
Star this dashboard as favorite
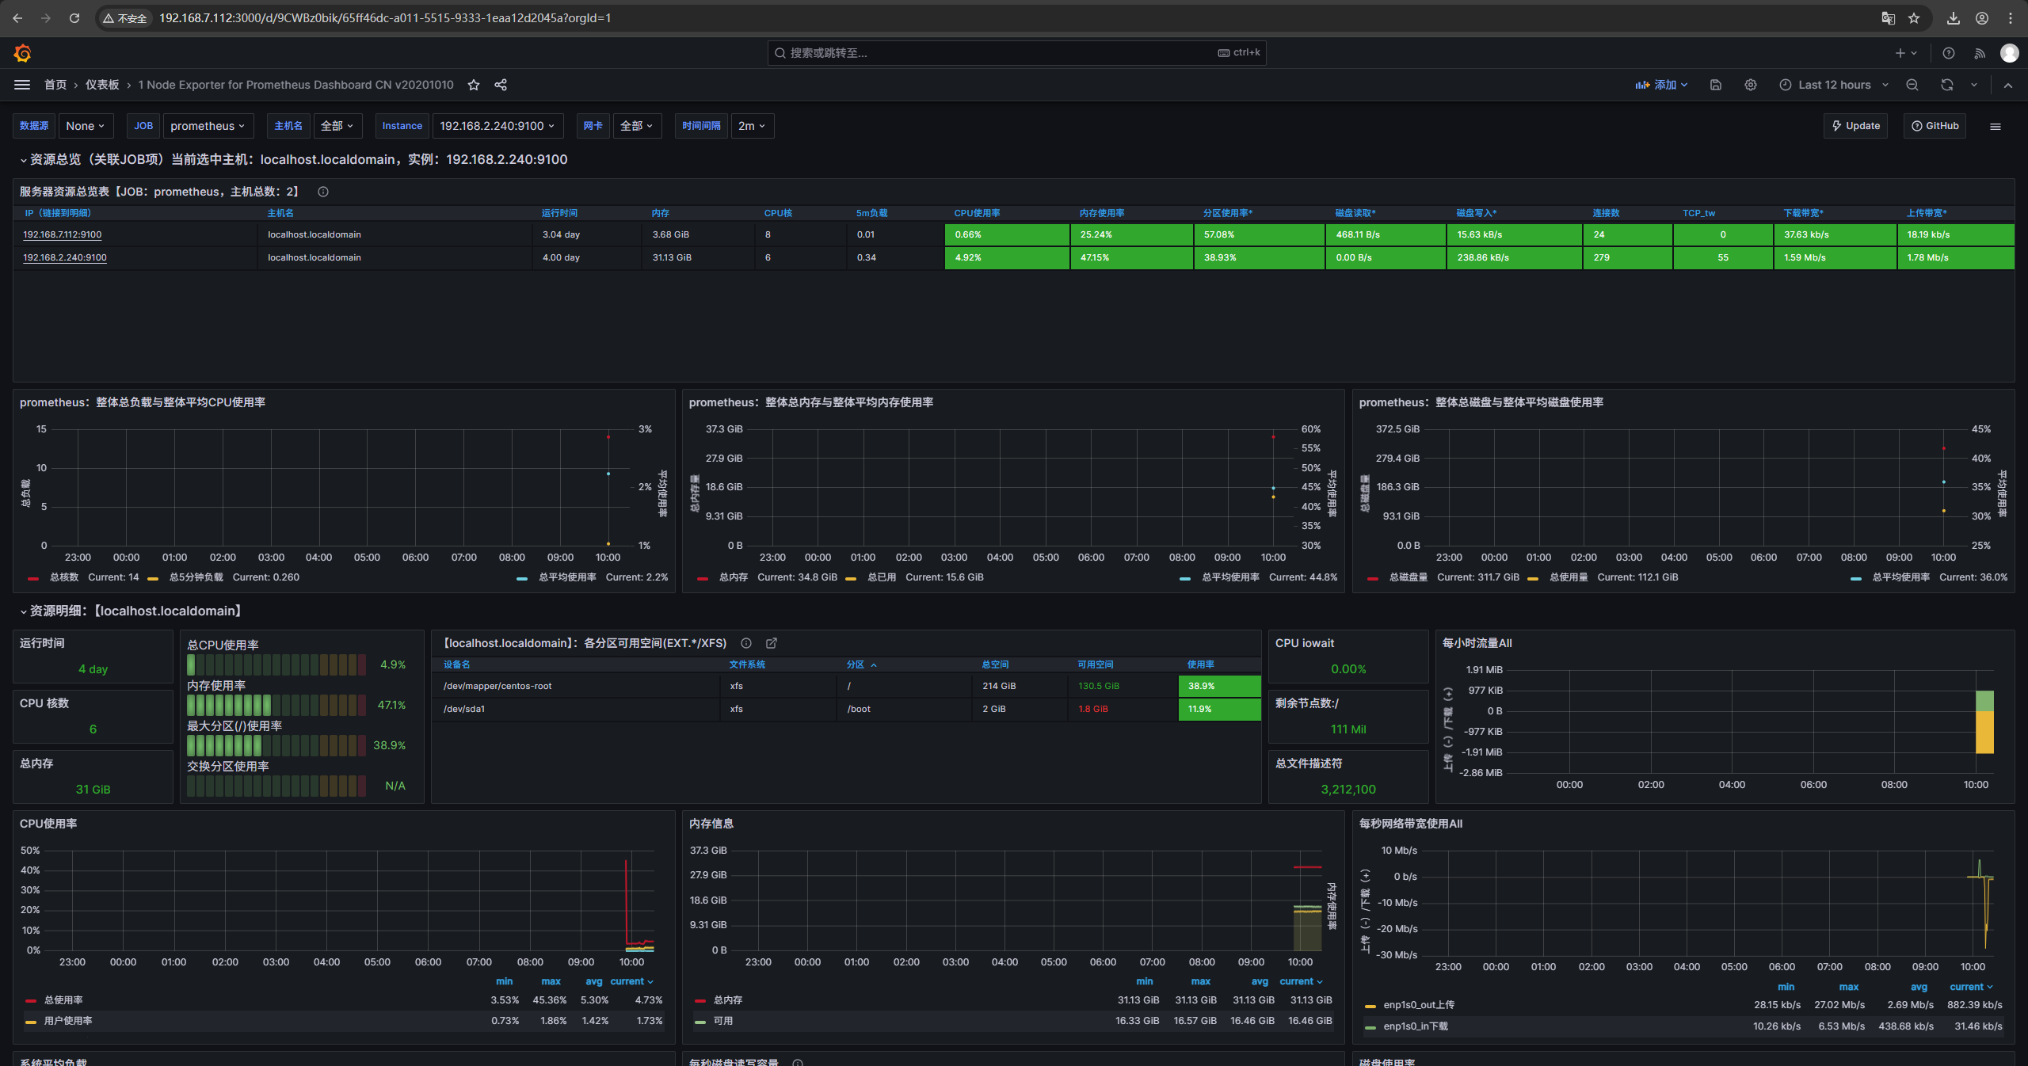pos(474,85)
